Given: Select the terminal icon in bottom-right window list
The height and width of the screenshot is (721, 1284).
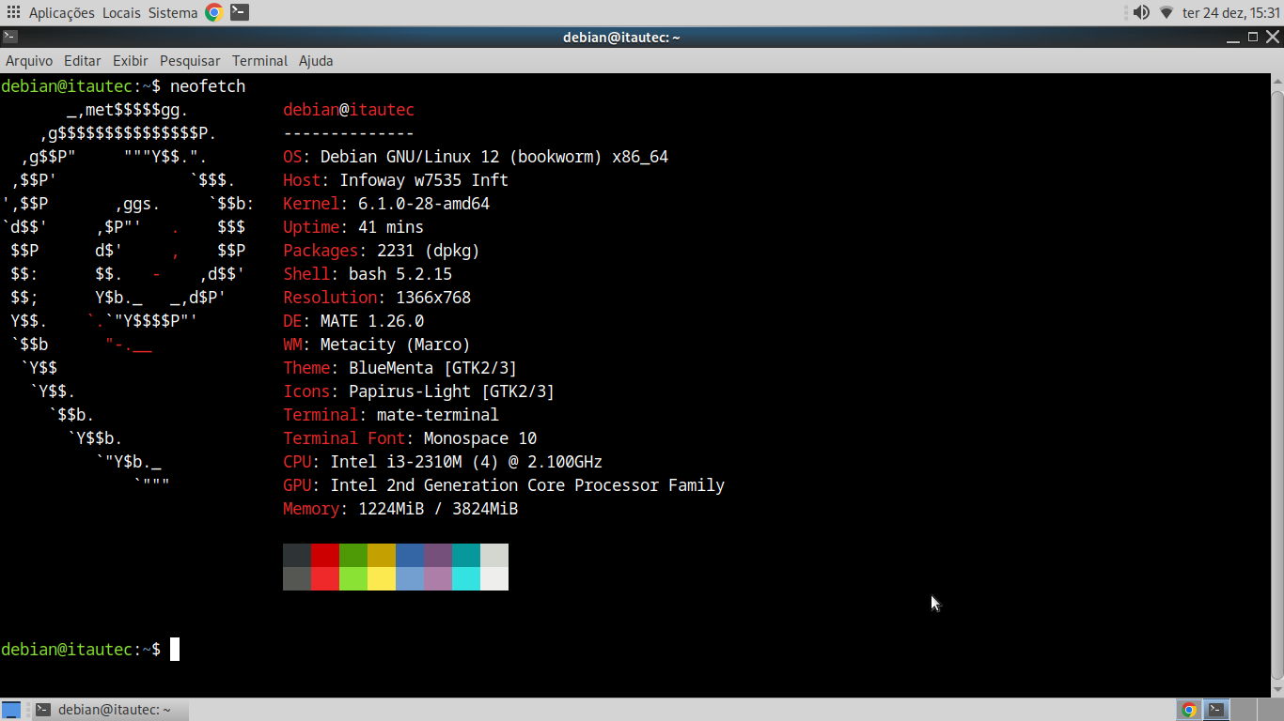Looking at the screenshot, I should 1216,710.
